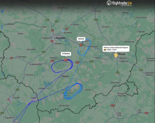Click the WZZ59 red aircraft icon
The height and width of the screenshot is (123, 155).
tap(81, 45)
